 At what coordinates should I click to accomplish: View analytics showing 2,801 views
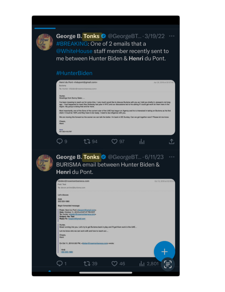pyautogui.click(x=148, y=264)
